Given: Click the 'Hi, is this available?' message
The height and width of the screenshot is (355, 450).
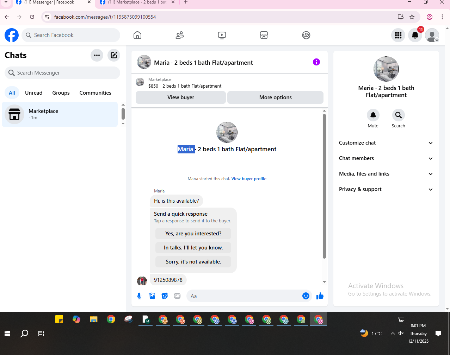Looking at the screenshot, I should pos(177,201).
